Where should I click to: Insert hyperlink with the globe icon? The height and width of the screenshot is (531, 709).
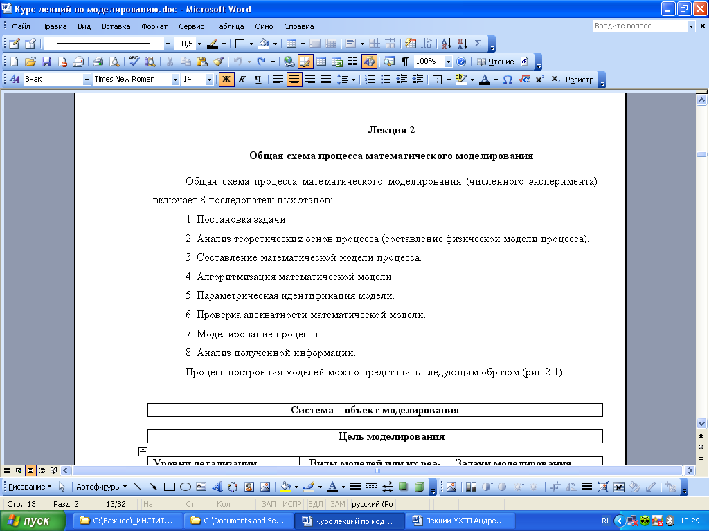click(289, 62)
